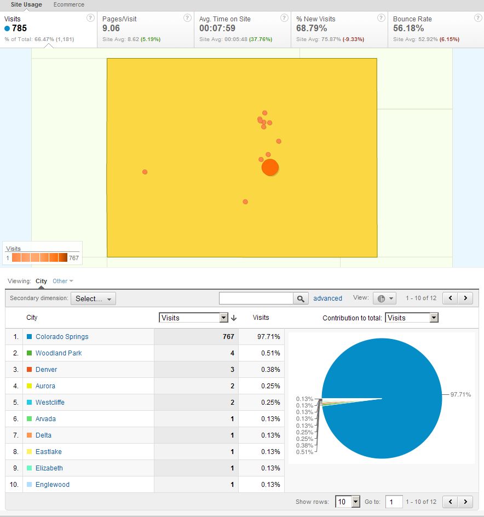Expand the Other viewing dropdown
Screen dimensions: 484x517
coord(62,281)
